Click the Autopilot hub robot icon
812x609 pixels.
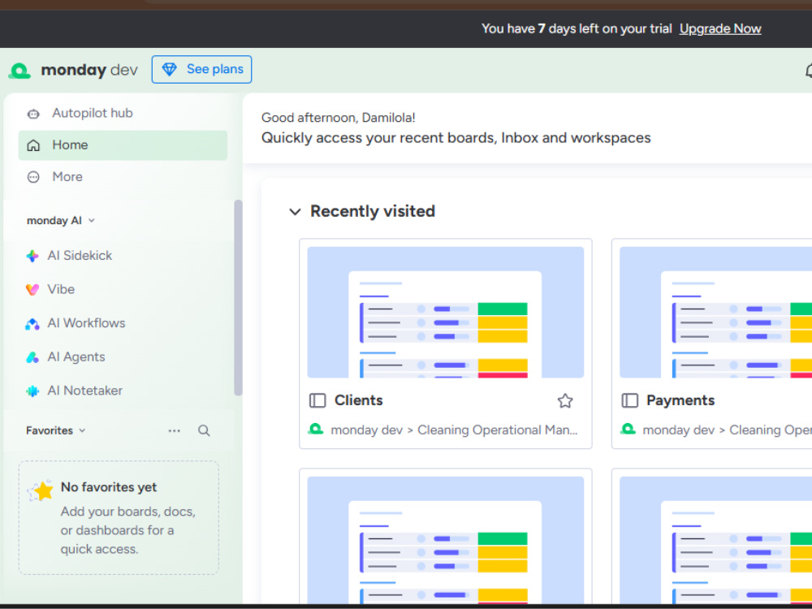point(33,114)
